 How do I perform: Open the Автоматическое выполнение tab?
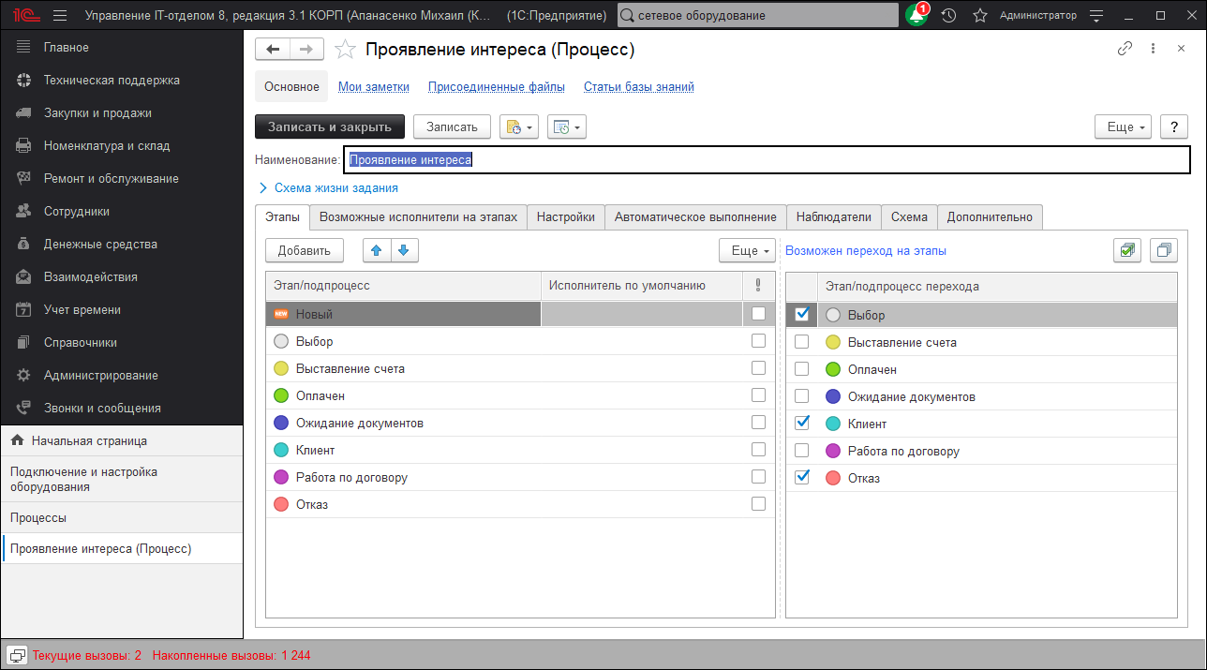694,216
